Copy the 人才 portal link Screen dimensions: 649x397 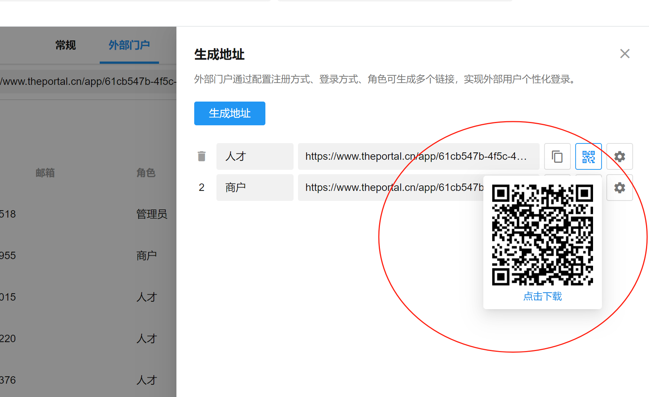click(x=557, y=156)
